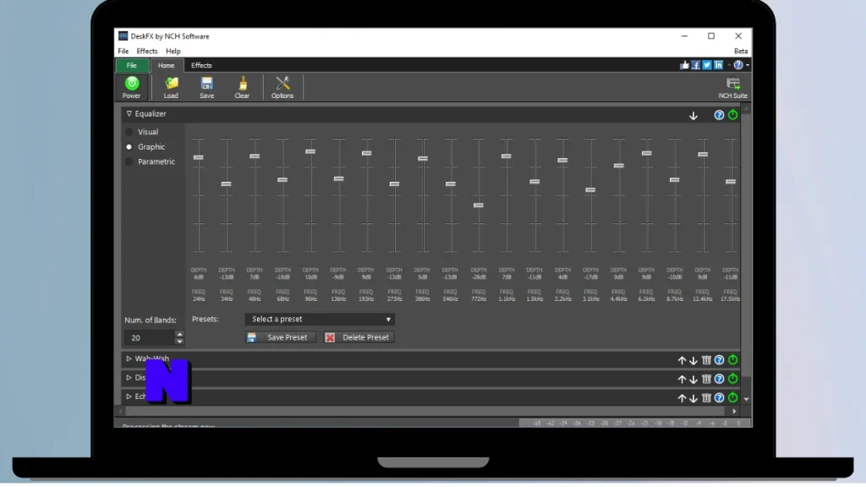Click the 772Hz band slider handle
This screenshot has width=866, height=487.
pyautogui.click(x=479, y=205)
